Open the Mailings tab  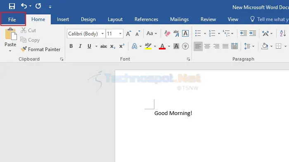pyautogui.click(x=179, y=19)
